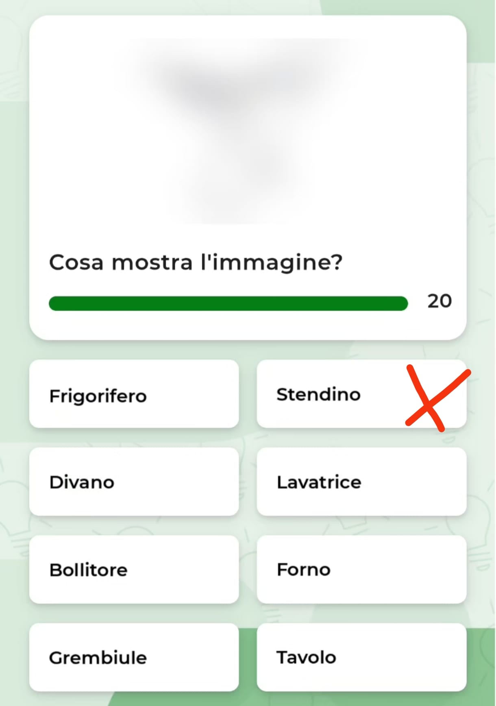Tap the Tavolo label text
Screen dimensions: 496x706
307,658
